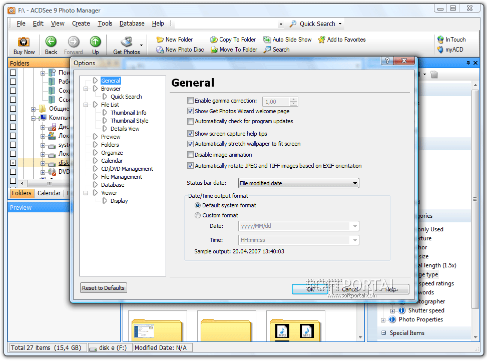Enable gamma correction checkbox
Screen dimensions: 487x361
pos(190,100)
